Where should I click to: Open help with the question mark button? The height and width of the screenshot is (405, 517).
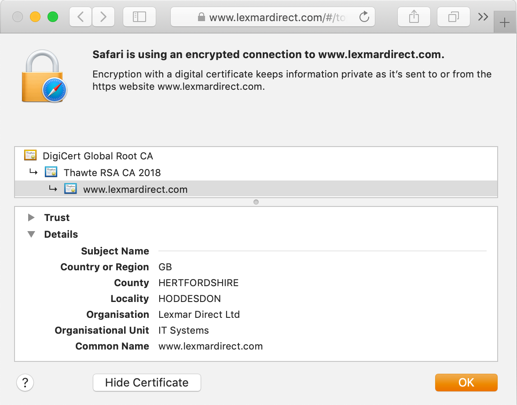(25, 383)
